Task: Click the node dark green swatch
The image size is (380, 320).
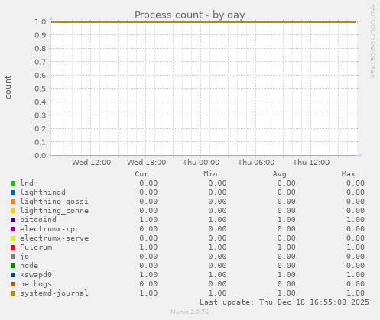Action: (13, 266)
